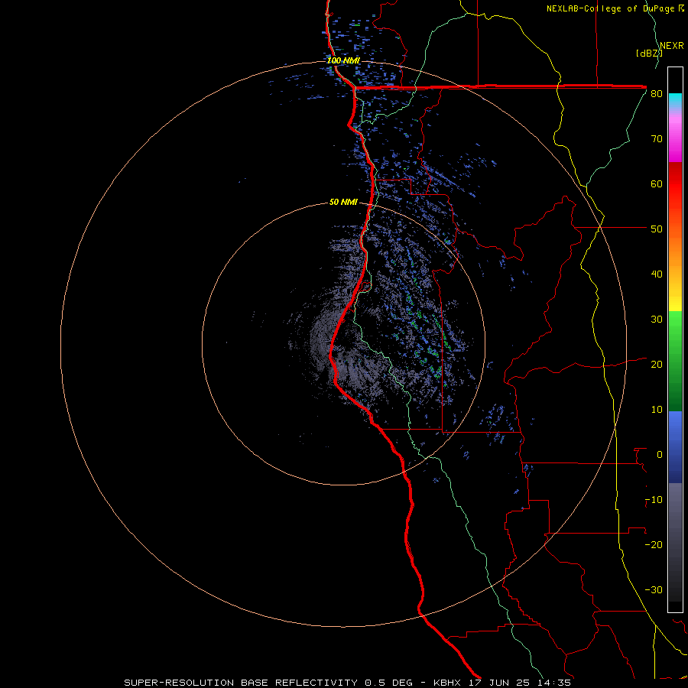This screenshot has width=688, height=688.
Task: Click the -20 value on dBZ scale
Action: (x=654, y=544)
